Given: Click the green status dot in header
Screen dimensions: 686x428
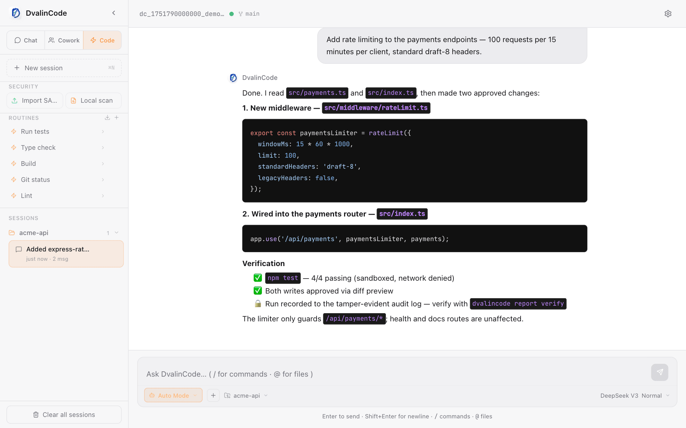Looking at the screenshot, I should point(232,14).
